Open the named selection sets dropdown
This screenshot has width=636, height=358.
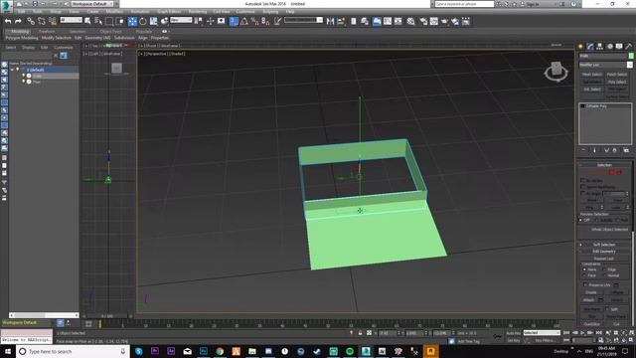(x=303, y=20)
